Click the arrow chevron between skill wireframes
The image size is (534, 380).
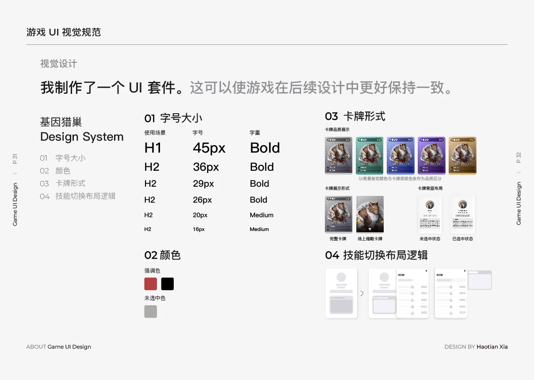pos(362,293)
